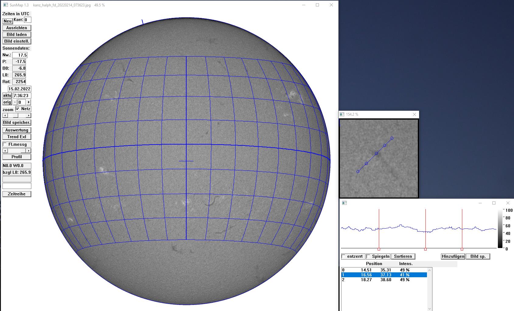This screenshot has height=311, width=514.
Task: Maximize the profile graph window
Action: pos(494,203)
